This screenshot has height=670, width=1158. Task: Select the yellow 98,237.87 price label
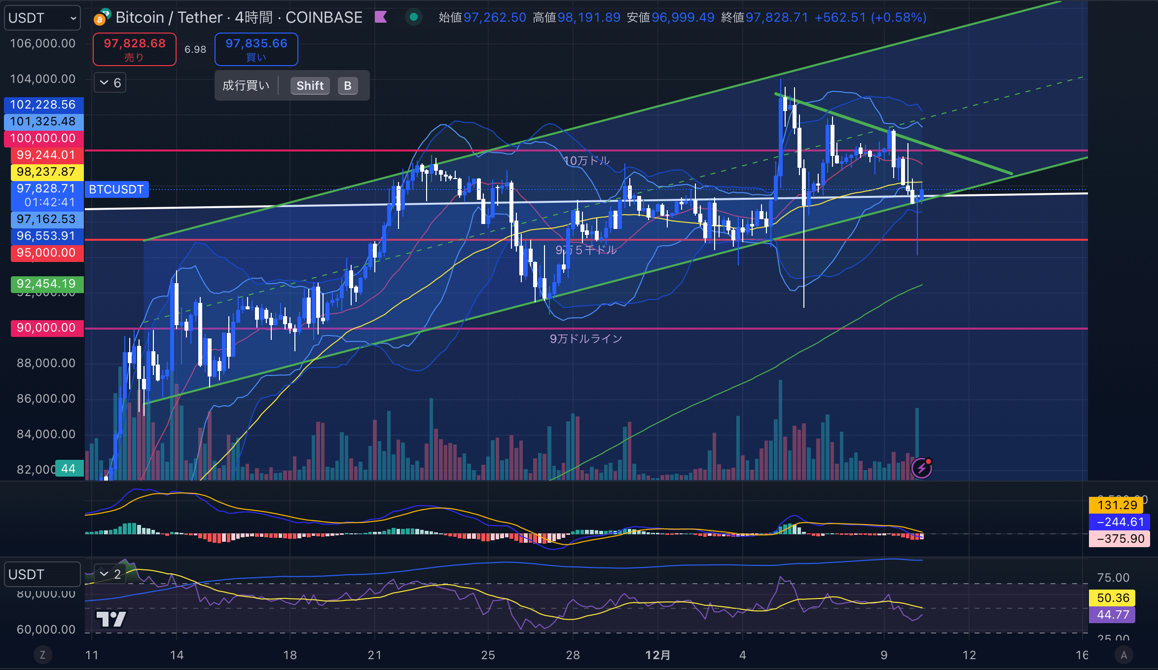(47, 172)
